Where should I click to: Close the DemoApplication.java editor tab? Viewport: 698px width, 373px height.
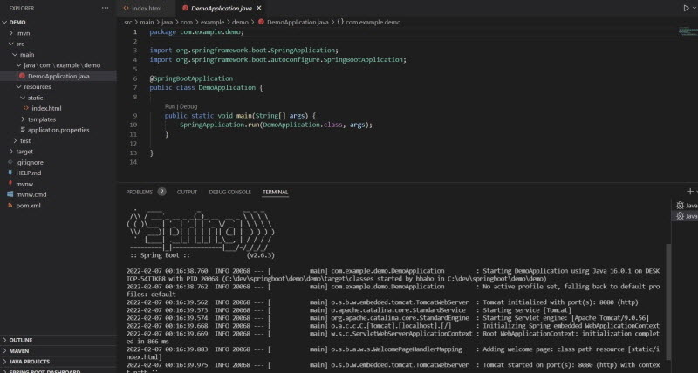click(259, 8)
